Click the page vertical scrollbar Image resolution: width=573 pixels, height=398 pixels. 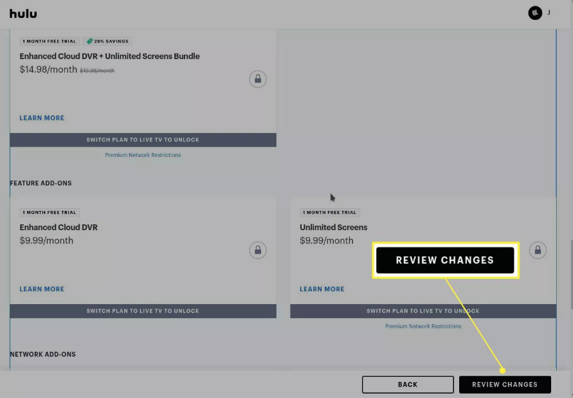coord(571,274)
